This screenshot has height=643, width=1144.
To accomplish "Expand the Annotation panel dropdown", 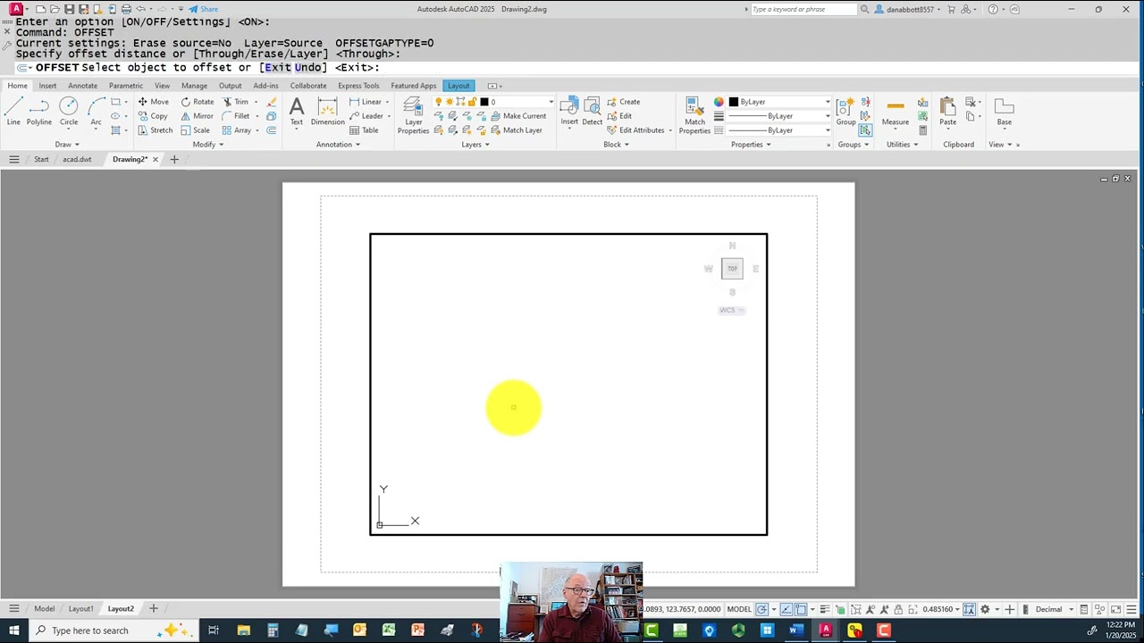I will click(338, 145).
